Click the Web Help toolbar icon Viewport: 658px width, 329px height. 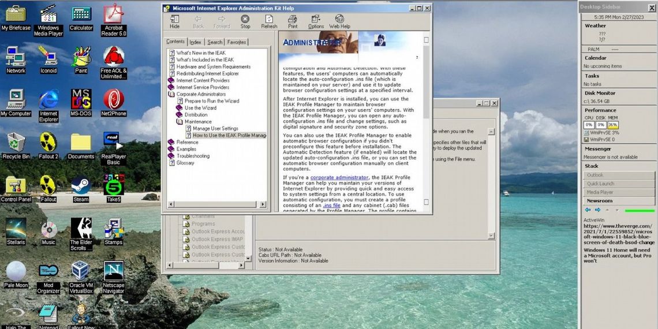click(339, 22)
